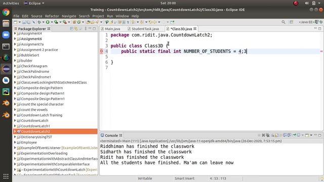Open the Debug button dropdown arrow
The image size is (324, 182).
point(43,22)
